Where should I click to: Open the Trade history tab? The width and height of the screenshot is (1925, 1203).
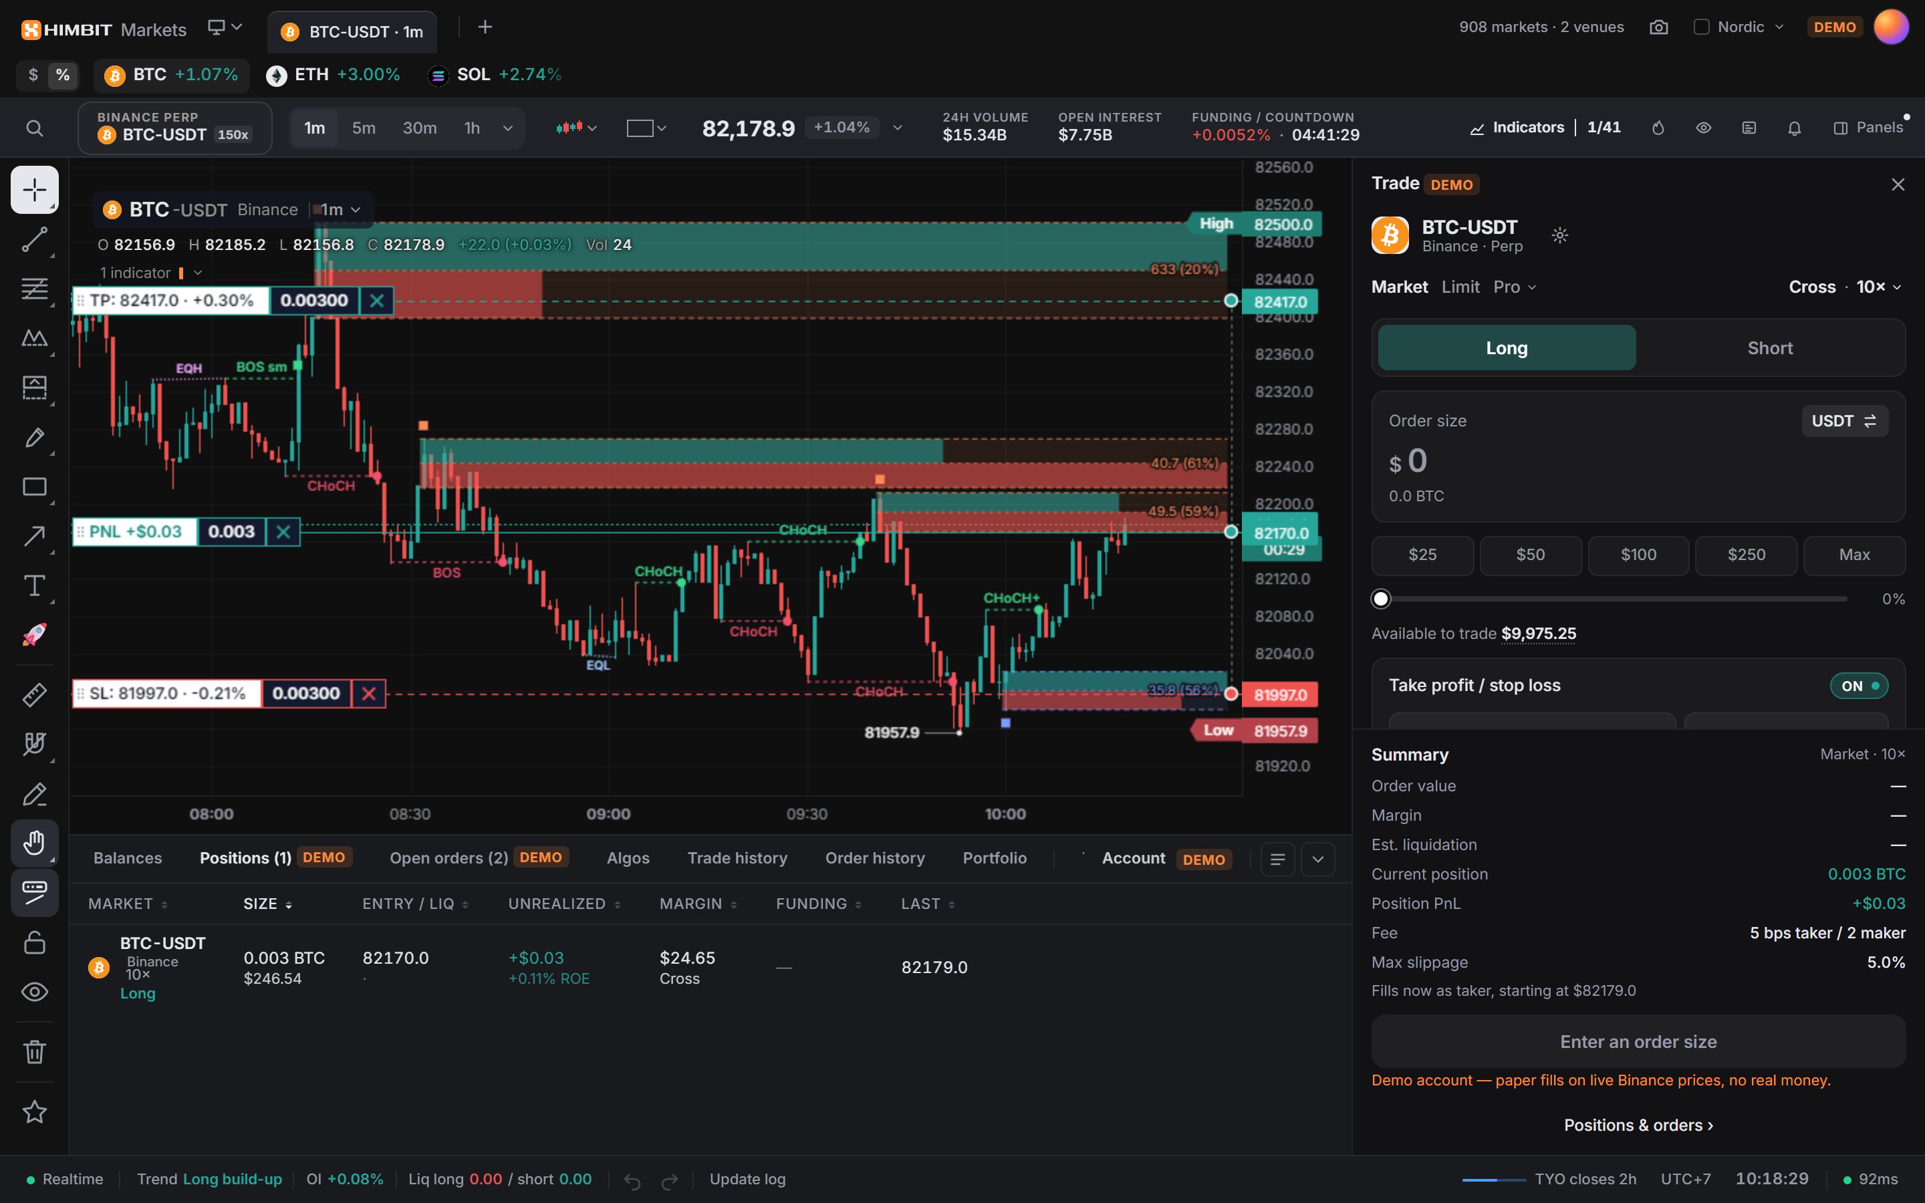click(x=737, y=857)
